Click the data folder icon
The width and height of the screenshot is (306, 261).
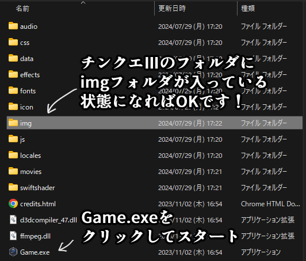13,58
